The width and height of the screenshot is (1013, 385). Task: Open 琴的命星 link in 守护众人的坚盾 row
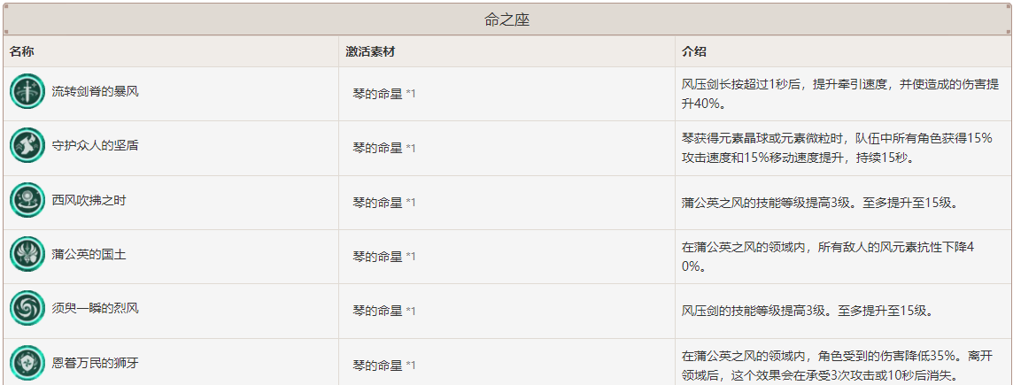coord(378,148)
